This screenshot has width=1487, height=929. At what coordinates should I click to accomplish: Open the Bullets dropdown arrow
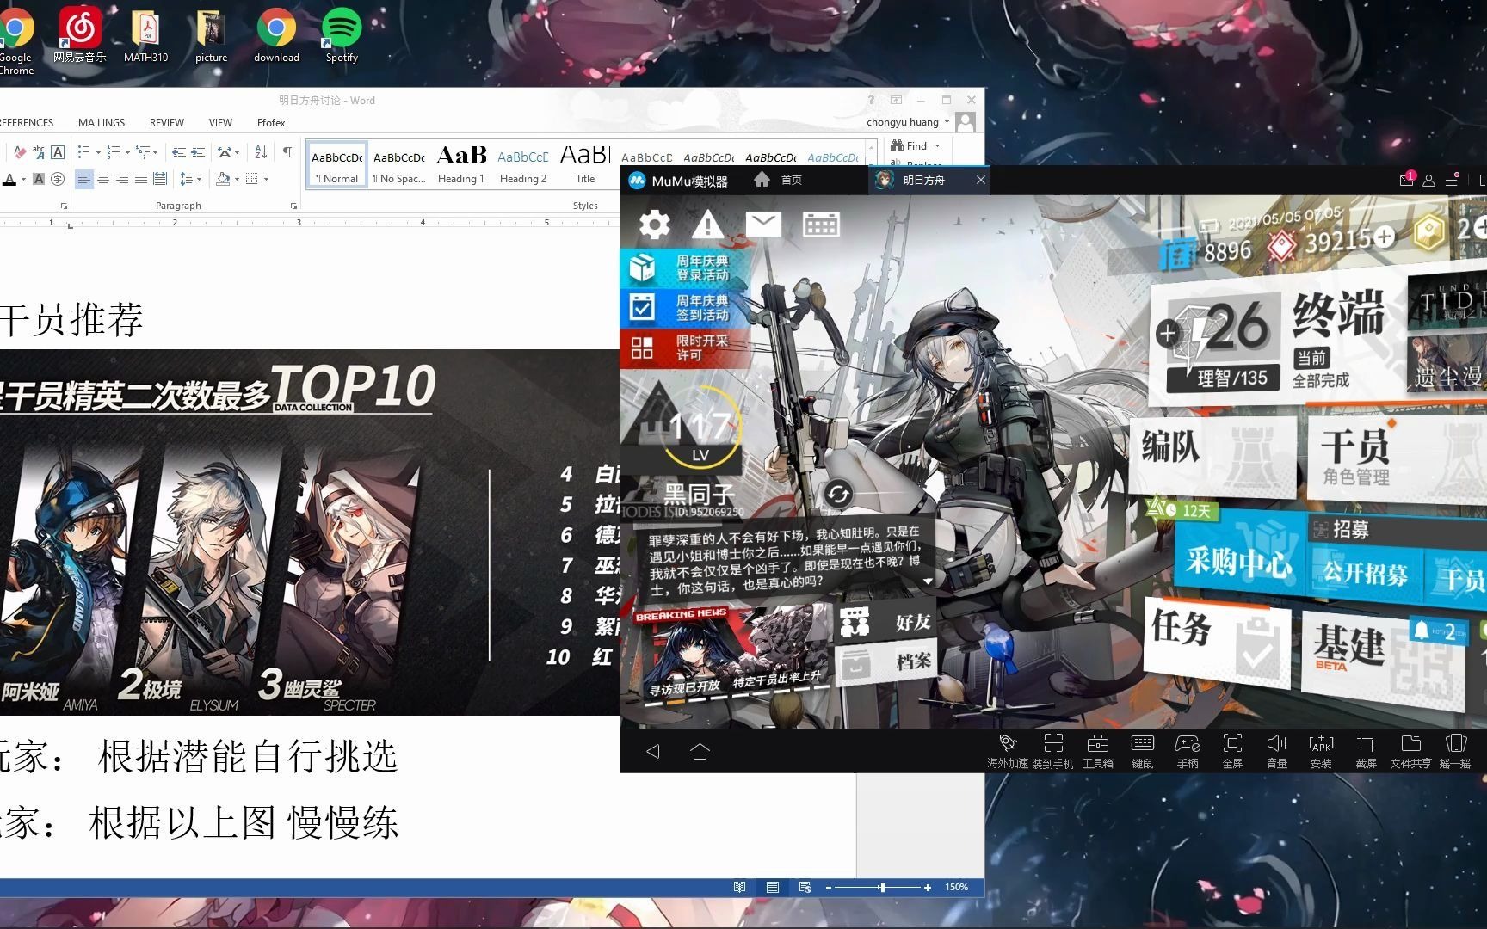coord(98,153)
